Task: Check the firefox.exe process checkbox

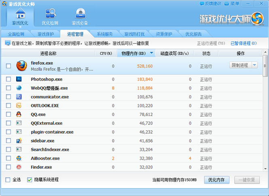Action: [x=8, y=66]
